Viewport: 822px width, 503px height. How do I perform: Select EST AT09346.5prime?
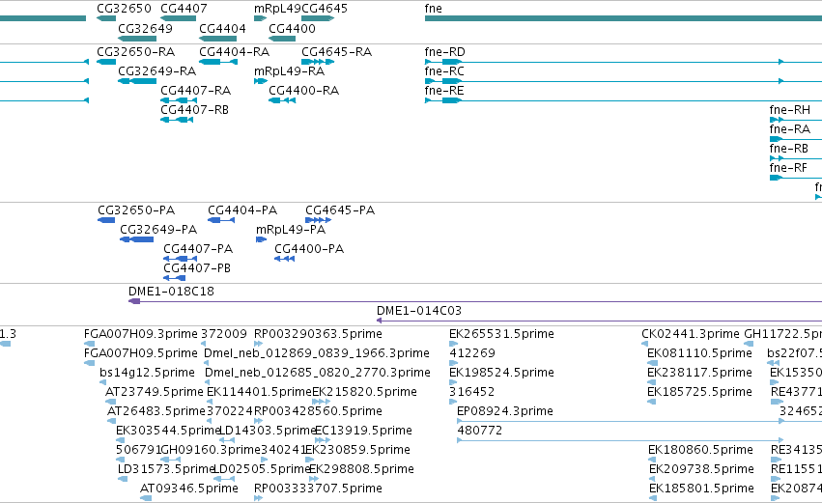pyautogui.click(x=188, y=489)
